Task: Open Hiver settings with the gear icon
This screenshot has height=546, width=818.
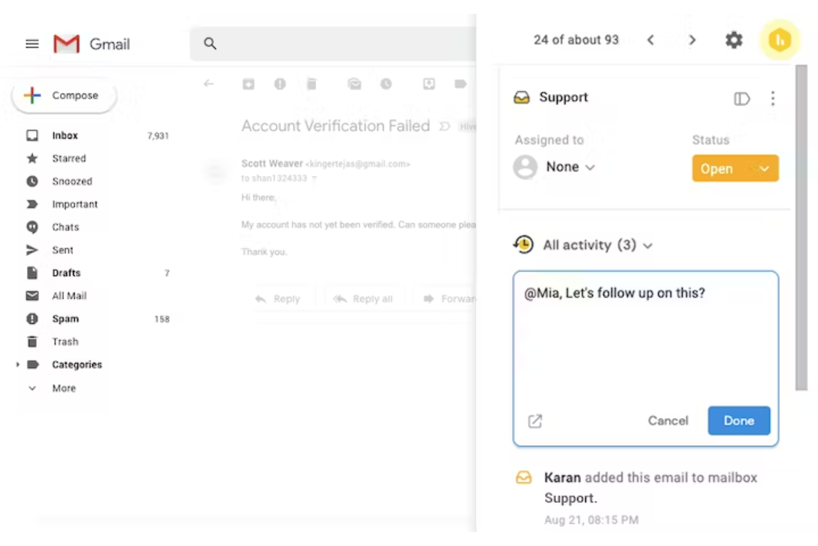Action: (x=734, y=40)
